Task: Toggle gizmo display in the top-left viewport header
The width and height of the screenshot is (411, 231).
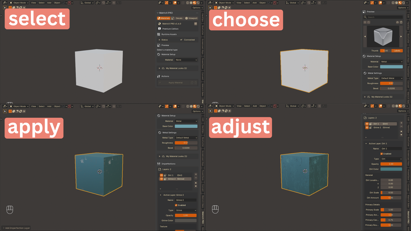Action: pyautogui.click(x=167, y=3)
